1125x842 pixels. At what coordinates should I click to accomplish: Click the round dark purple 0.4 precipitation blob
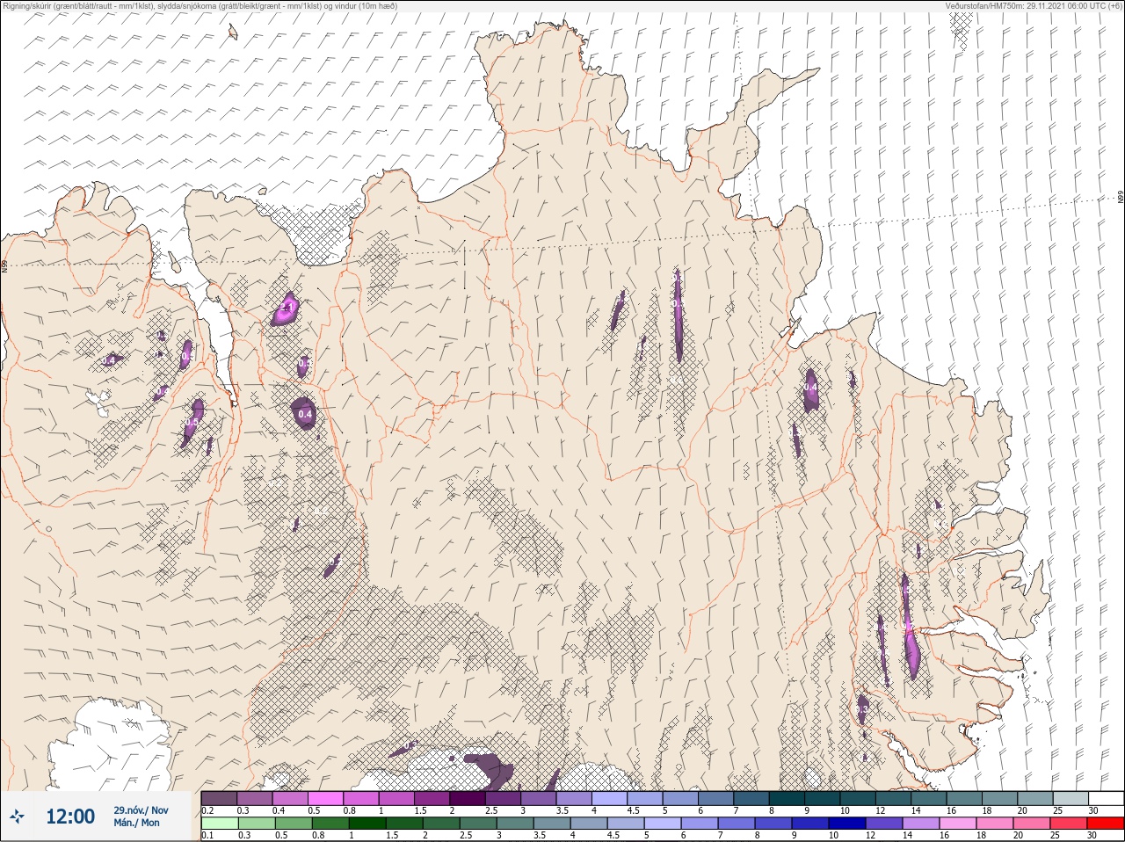pyautogui.click(x=305, y=413)
